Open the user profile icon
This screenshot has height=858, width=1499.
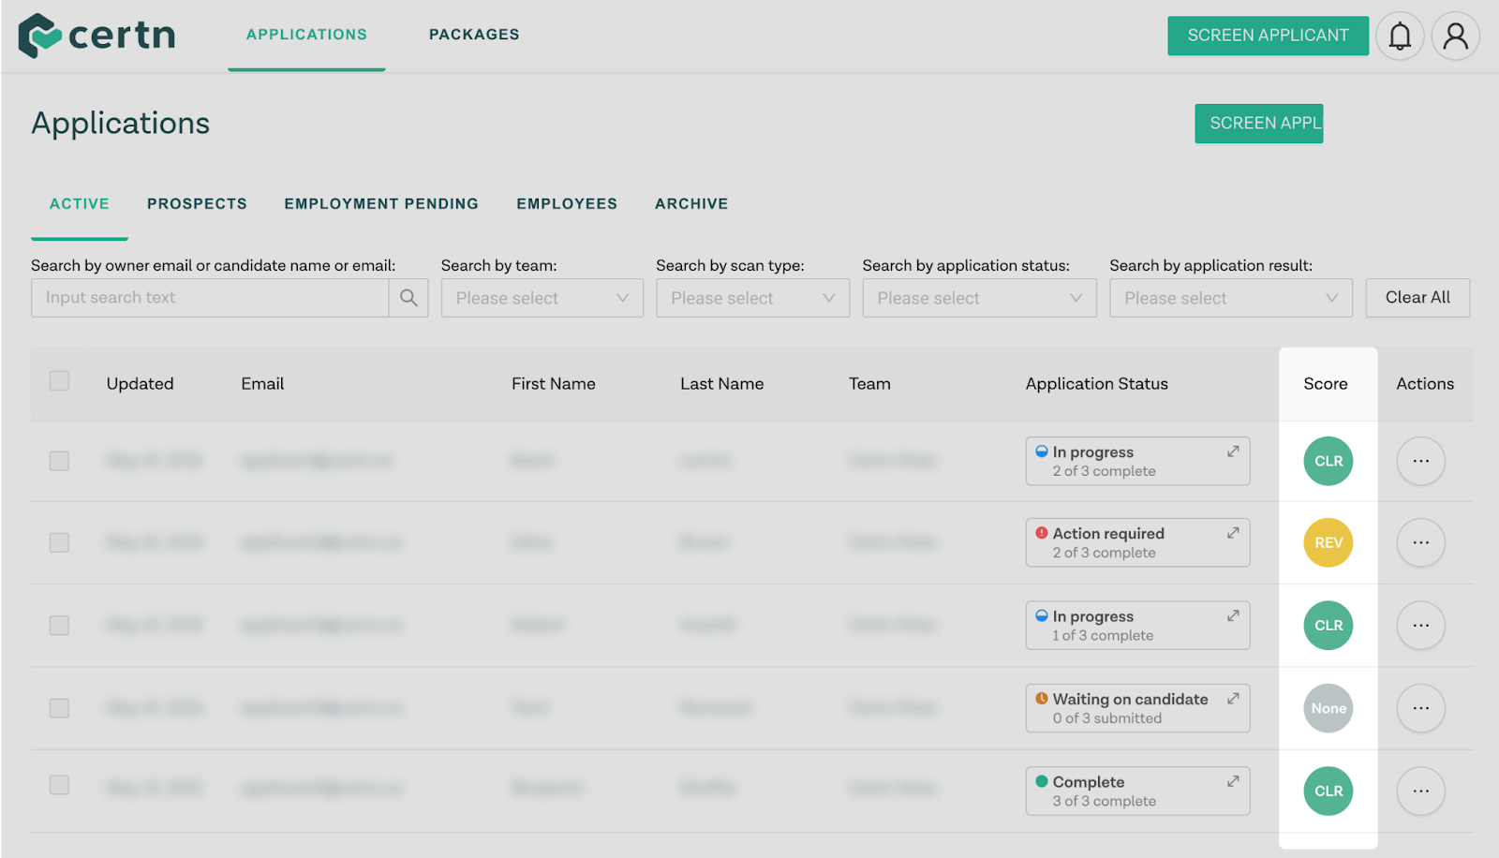[x=1455, y=35]
